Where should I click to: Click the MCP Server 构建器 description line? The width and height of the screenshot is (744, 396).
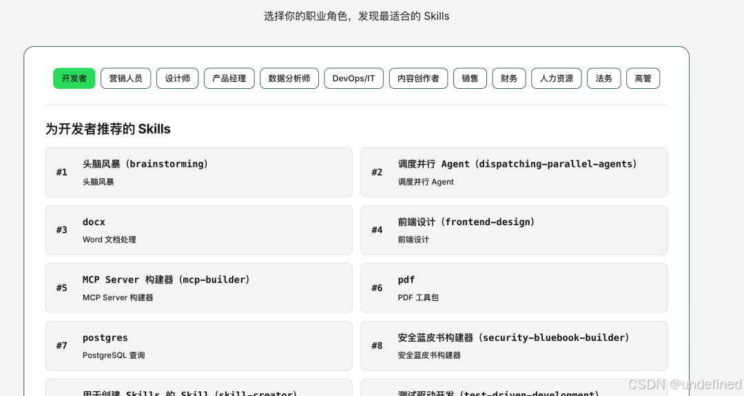(118, 298)
